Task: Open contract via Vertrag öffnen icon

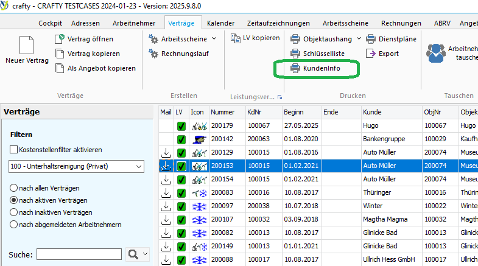Action: tap(60, 39)
